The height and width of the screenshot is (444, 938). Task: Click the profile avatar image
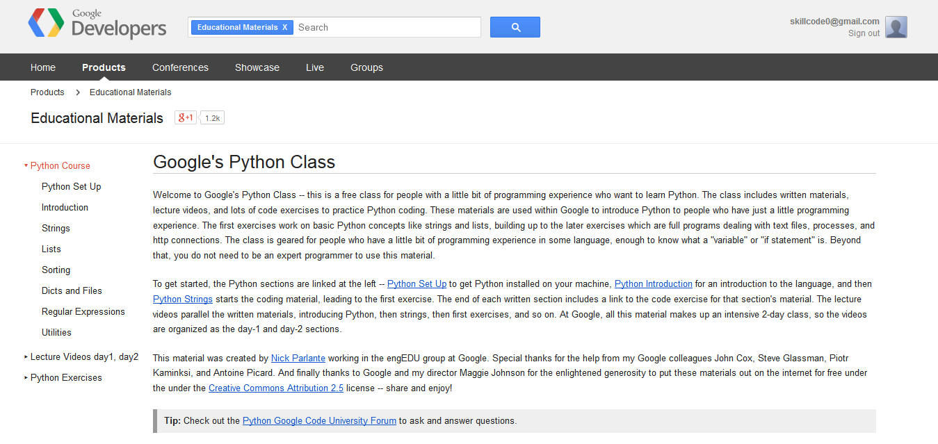(896, 26)
